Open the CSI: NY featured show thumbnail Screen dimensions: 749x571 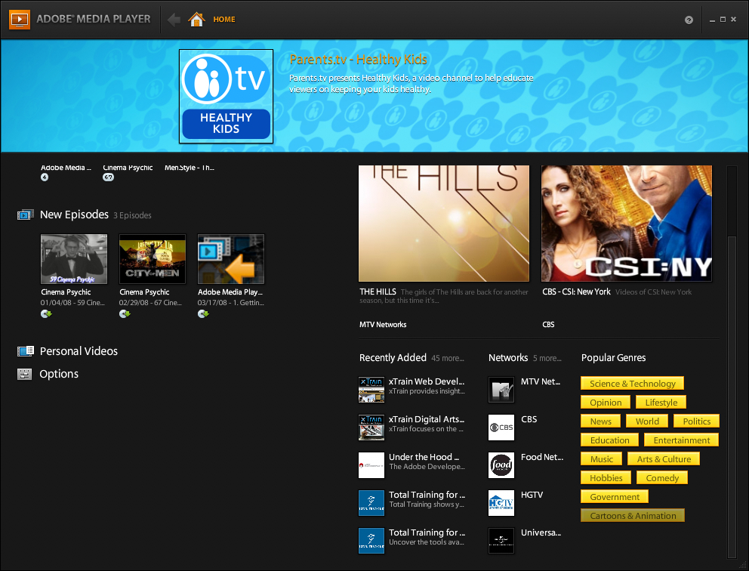[x=626, y=224]
